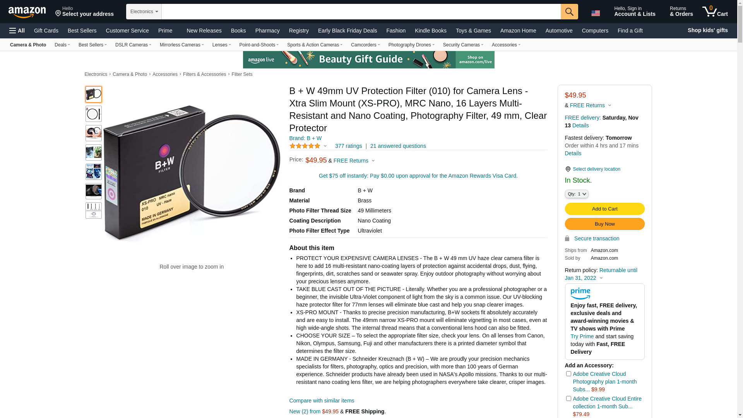The height and width of the screenshot is (418, 743).
Task: Click the Amazon logo
Action: click(27, 12)
